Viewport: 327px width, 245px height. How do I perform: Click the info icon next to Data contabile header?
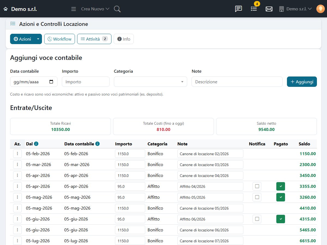[x=98, y=144]
